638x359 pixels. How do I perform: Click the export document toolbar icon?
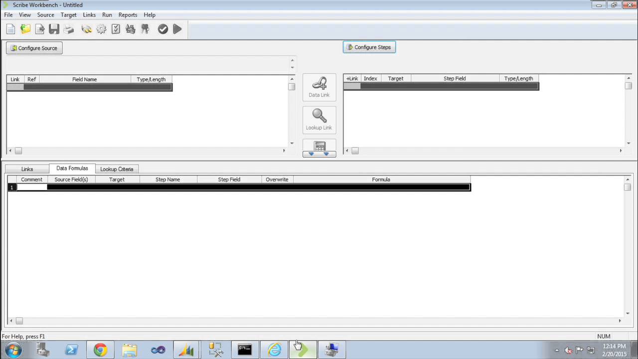click(x=40, y=29)
